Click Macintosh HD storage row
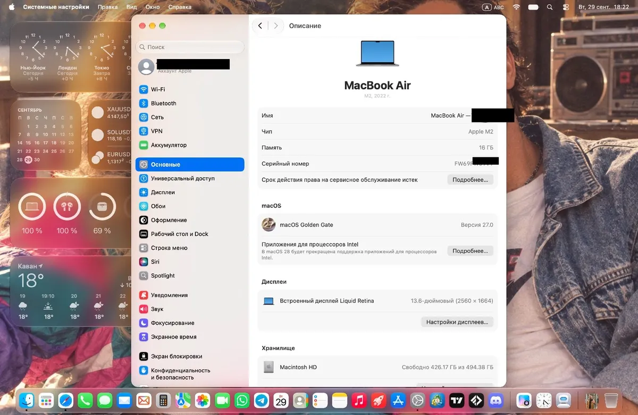The height and width of the screenshot is (415, 638). [377, 367]
